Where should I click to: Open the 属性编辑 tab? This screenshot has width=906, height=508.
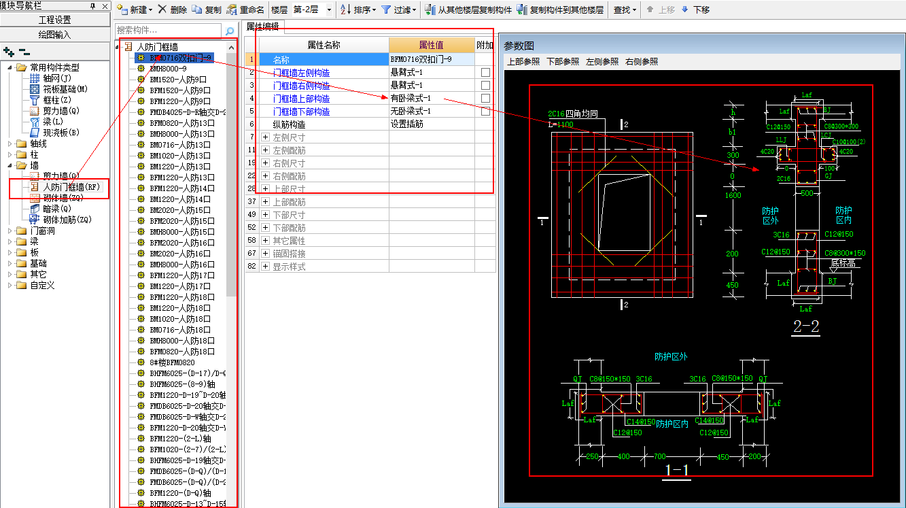coord(262,26)
